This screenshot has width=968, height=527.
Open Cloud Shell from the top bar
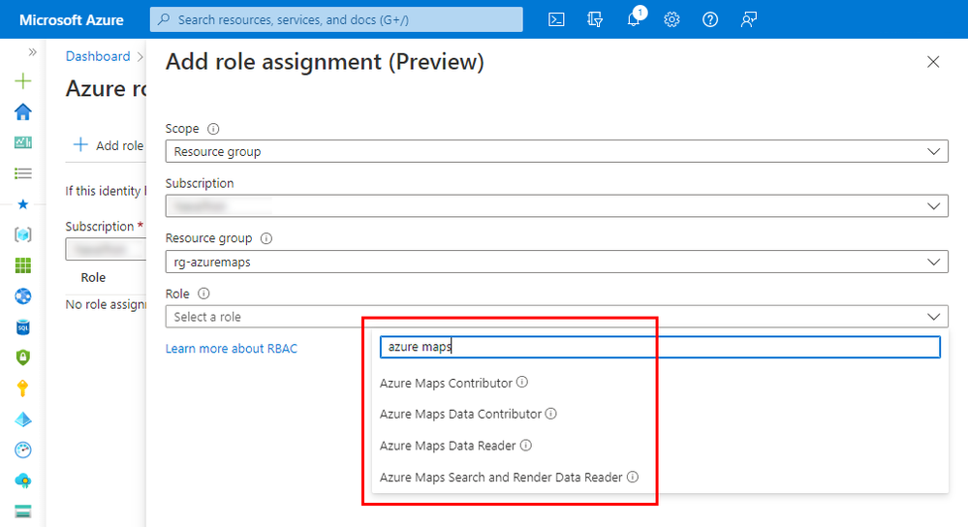(556, 19)
